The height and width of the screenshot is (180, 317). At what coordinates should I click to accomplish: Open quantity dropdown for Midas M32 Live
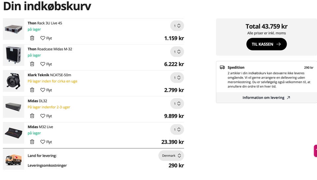pyautogui.click(x=177, y=130)
